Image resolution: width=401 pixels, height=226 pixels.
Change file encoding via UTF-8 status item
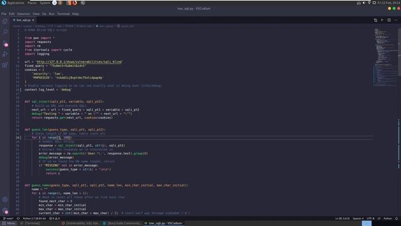click(370, 218)
